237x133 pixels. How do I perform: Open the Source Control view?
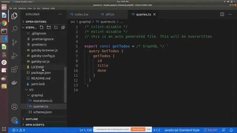tap(14, 42)
